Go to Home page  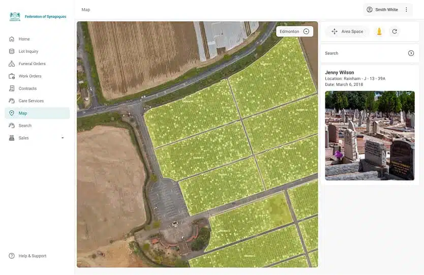pyautogui.click(x=37, y=39)
